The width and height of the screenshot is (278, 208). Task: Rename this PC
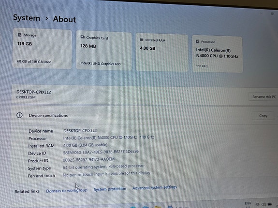264,97
